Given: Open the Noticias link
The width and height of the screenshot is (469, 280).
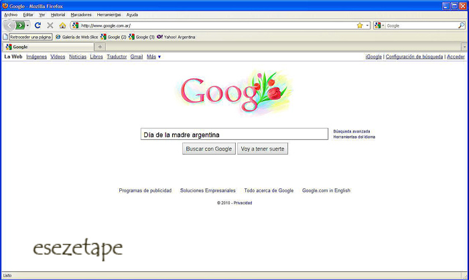Looking at the screenshot, I should tap(78, 56).
